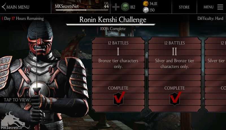The image size is (226, 130).
Task: Go back to MAIN MENU
Action: (x=18, y=7)
